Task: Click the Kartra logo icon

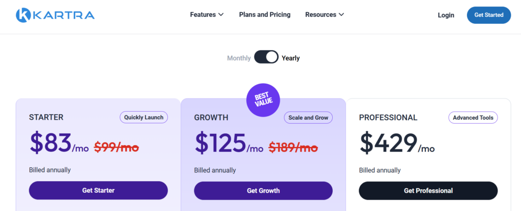Action: pos(23,15)
